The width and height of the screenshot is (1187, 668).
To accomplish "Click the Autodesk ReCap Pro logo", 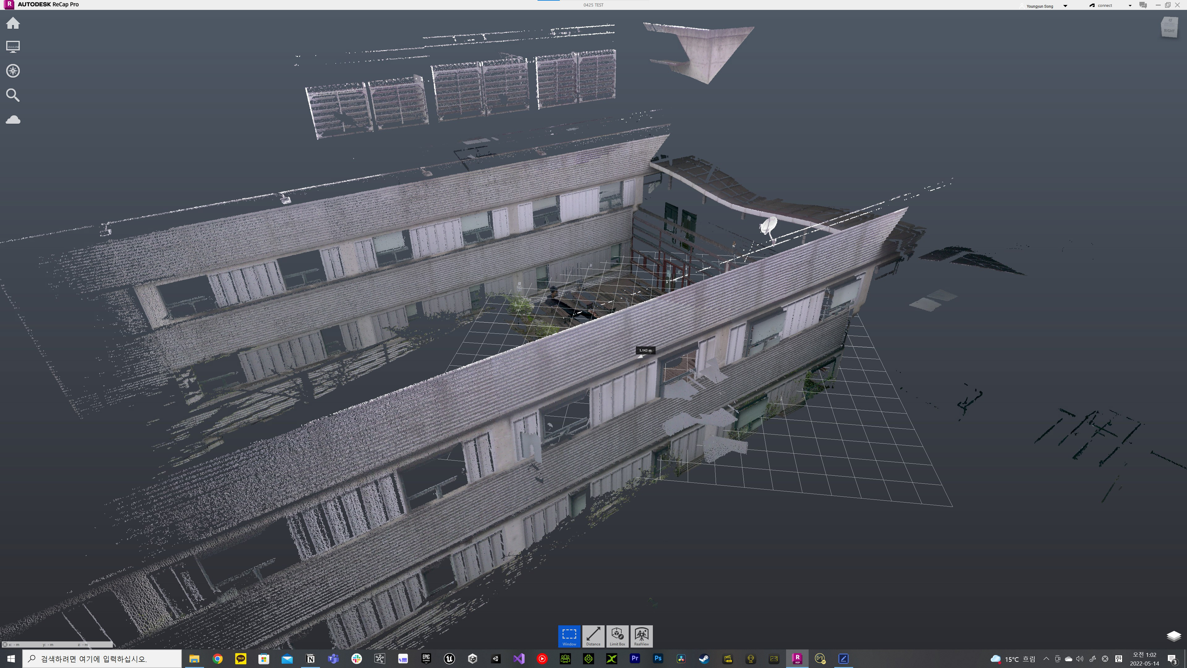I will click(9, 5).
